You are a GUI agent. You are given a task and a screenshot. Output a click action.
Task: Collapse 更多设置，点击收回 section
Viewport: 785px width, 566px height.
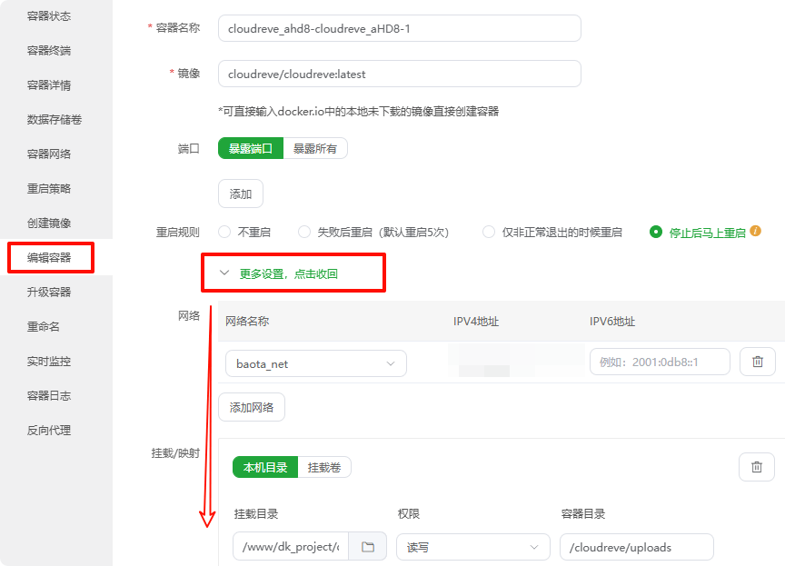coord(288,273)
